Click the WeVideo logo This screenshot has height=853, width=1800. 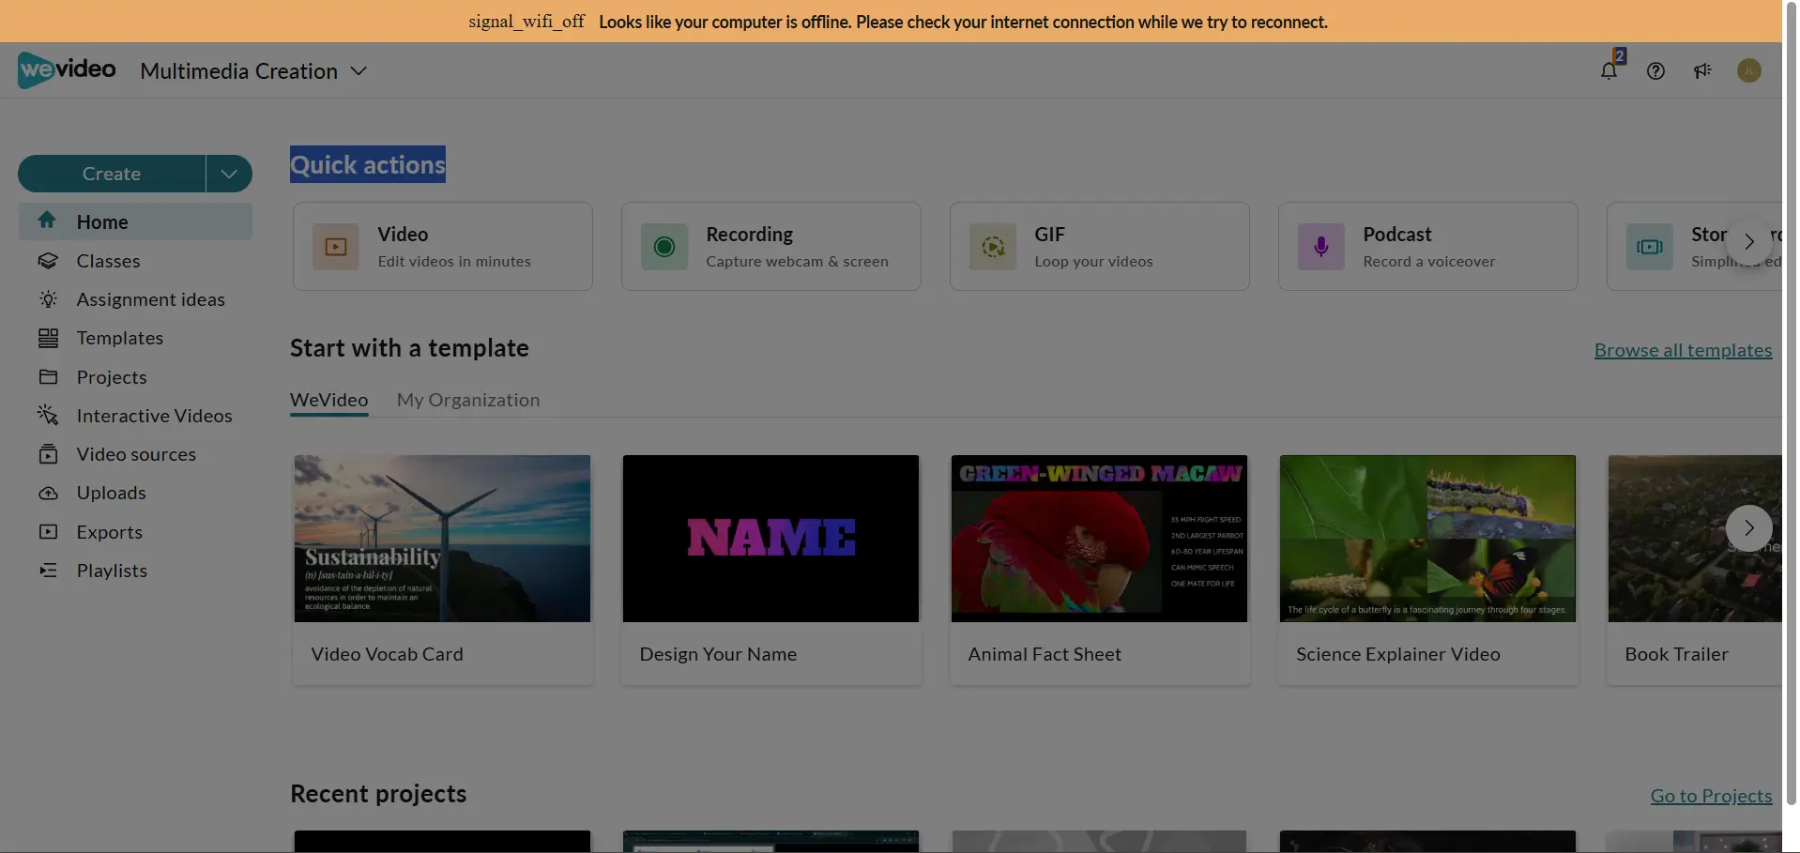67,69
